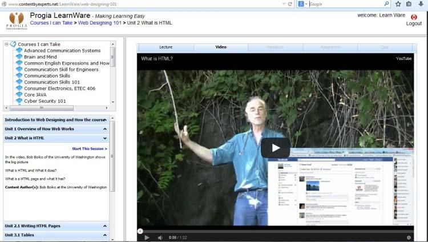Click the Logout icon
The width and height of the screenshot is (428, 242).
coord(414,17)
